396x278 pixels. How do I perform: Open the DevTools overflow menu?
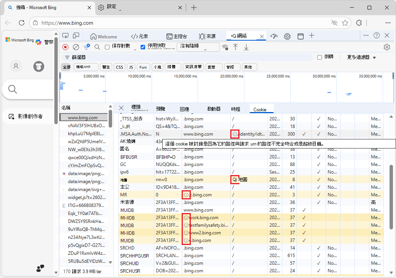(366, 36)
